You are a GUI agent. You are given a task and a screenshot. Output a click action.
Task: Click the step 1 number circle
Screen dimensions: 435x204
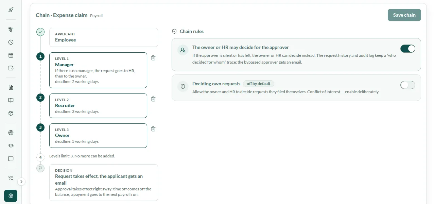click(x=40, y=56)
